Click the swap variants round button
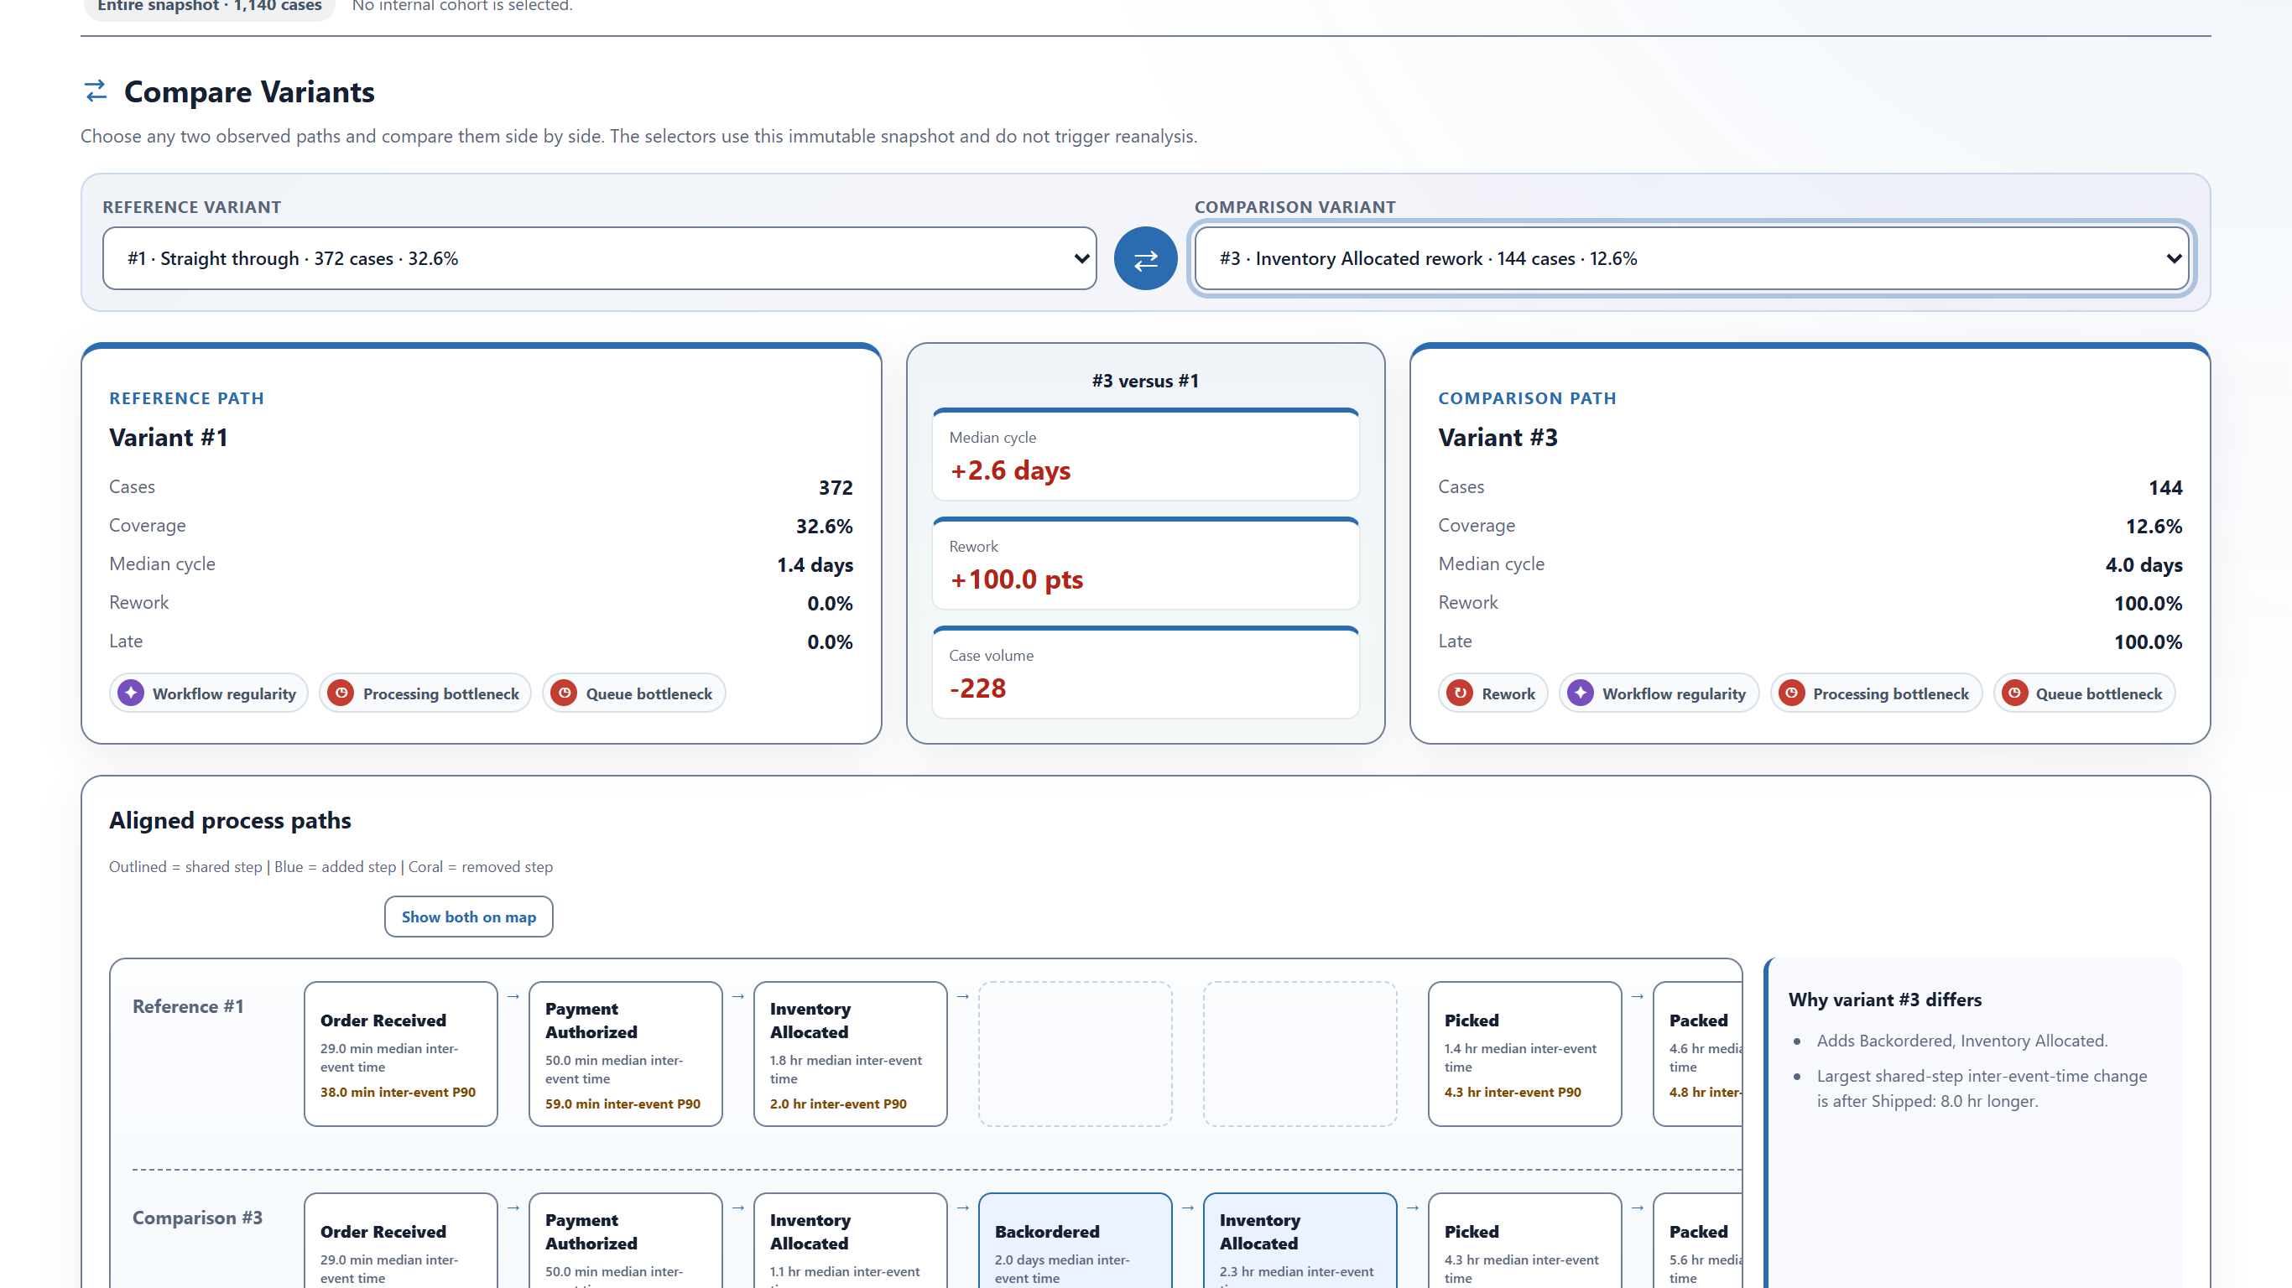 coord(1145,259)
